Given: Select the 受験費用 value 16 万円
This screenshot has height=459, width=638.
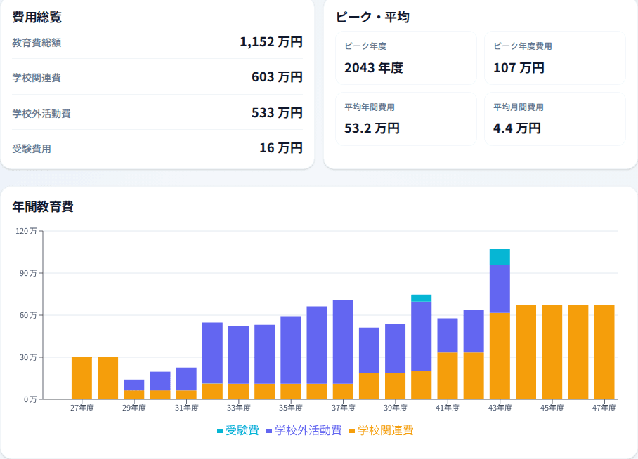Looking at the screenshot, I should tap(281, 148).
